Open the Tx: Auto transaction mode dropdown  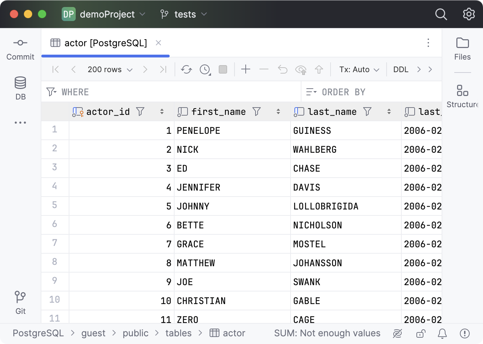pyautogui.click(x=359, y=69)
